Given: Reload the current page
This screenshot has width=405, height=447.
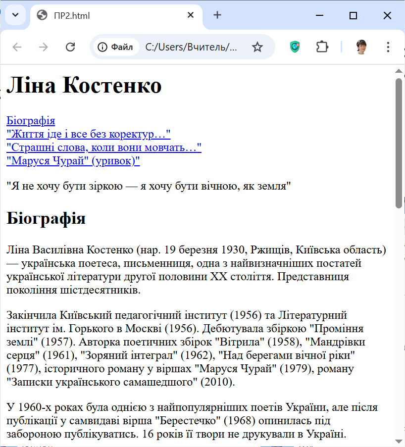Looking at the screenshot, I should pyautogui.click(x=70, y=47).
